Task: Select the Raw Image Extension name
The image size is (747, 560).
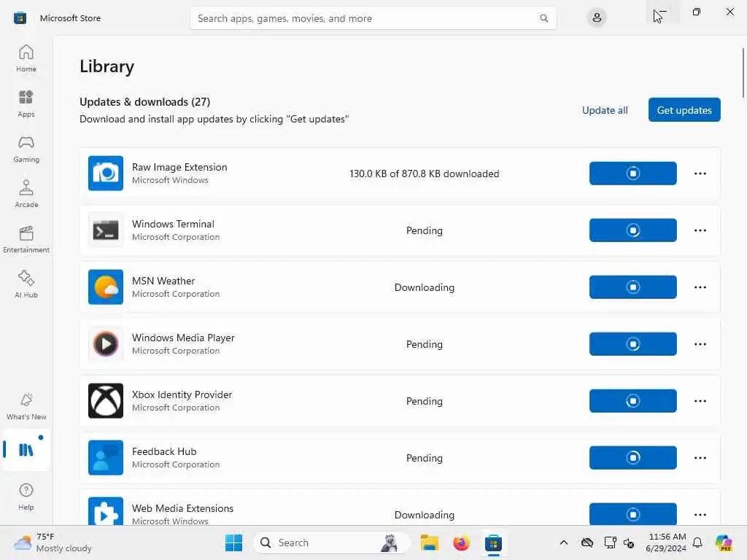Action: (x=179, y=167)
